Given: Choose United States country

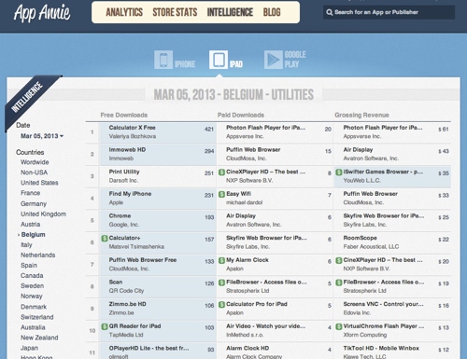Looking at the screenshot, I should tap(39, 183).
